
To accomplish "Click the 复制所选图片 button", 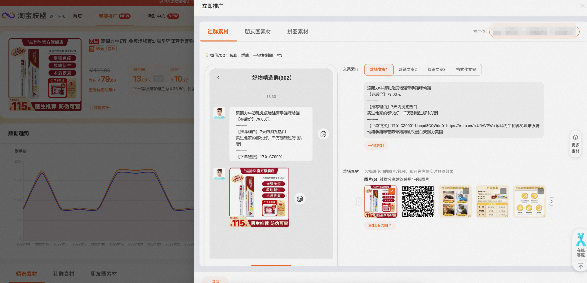I will (380, 225).
